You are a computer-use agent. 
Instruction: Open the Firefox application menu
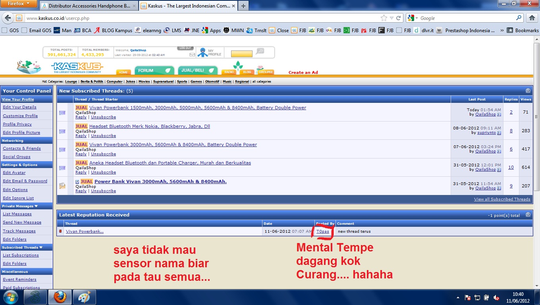click(19, 4)
